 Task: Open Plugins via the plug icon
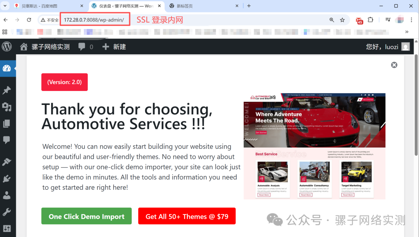click(7, 179)
